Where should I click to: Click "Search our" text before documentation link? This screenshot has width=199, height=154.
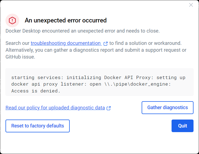coord(18,43)
